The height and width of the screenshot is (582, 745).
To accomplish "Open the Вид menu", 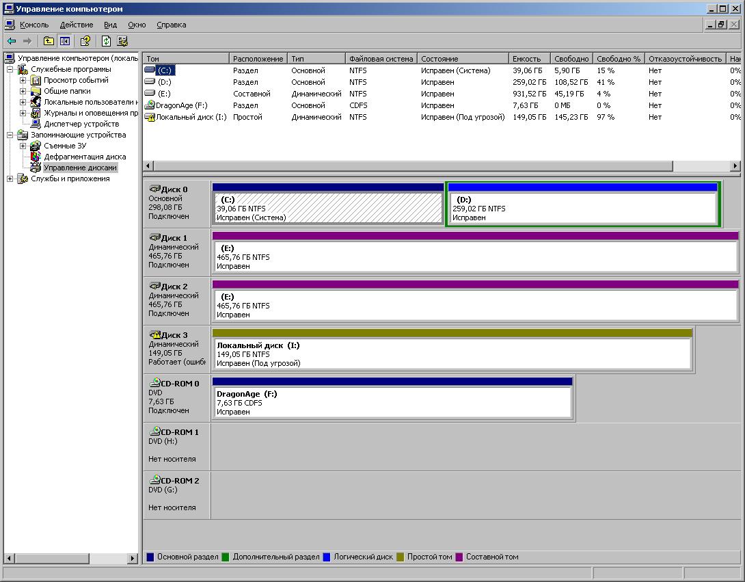I will pos(110,25).
